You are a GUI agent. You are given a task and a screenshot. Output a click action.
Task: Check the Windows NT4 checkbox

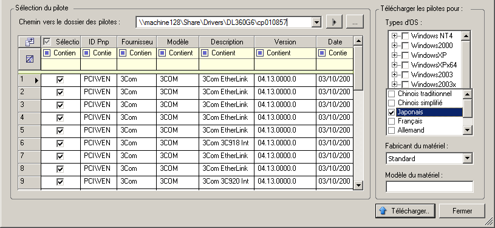pyautogui.click(x=405, y=36)
